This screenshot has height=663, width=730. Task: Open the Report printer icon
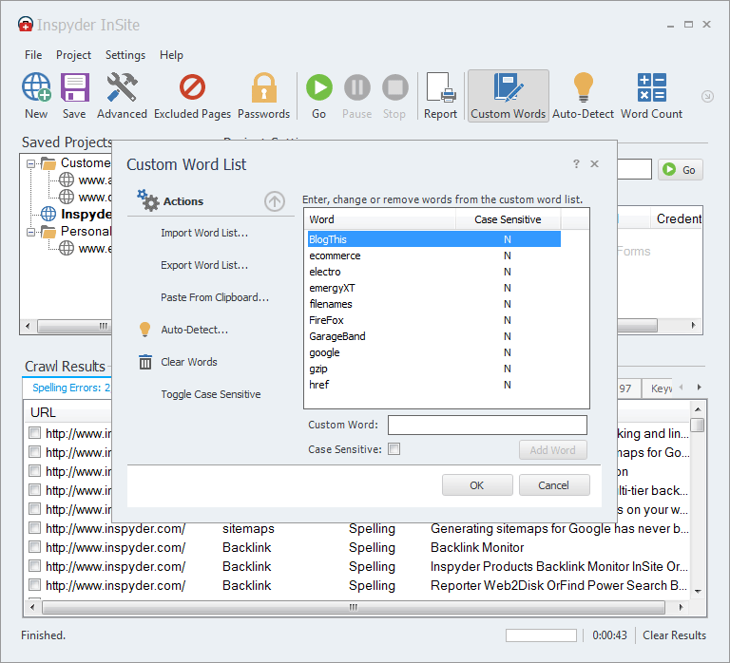(x=440, y=87)
